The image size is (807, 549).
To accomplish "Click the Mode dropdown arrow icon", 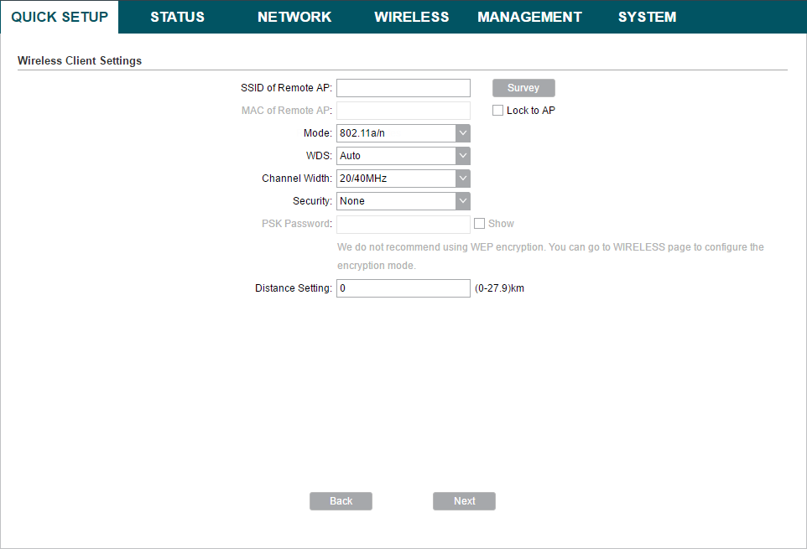I will [462, 132].
